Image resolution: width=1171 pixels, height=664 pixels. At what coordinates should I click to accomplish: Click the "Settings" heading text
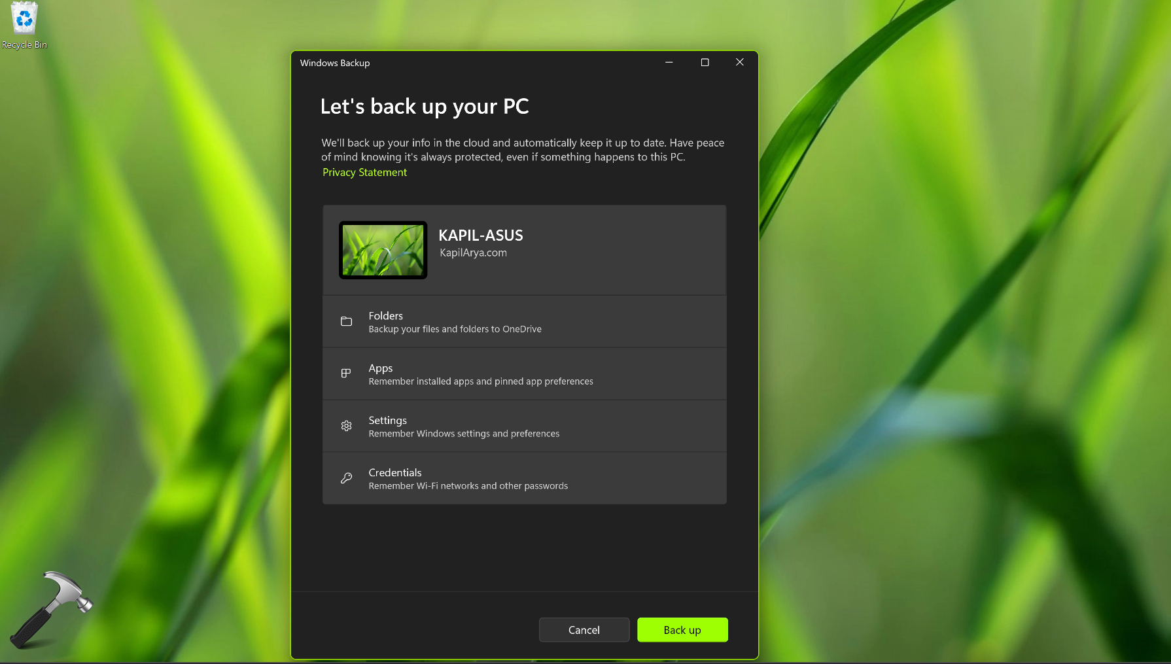[x=387, y=421]
